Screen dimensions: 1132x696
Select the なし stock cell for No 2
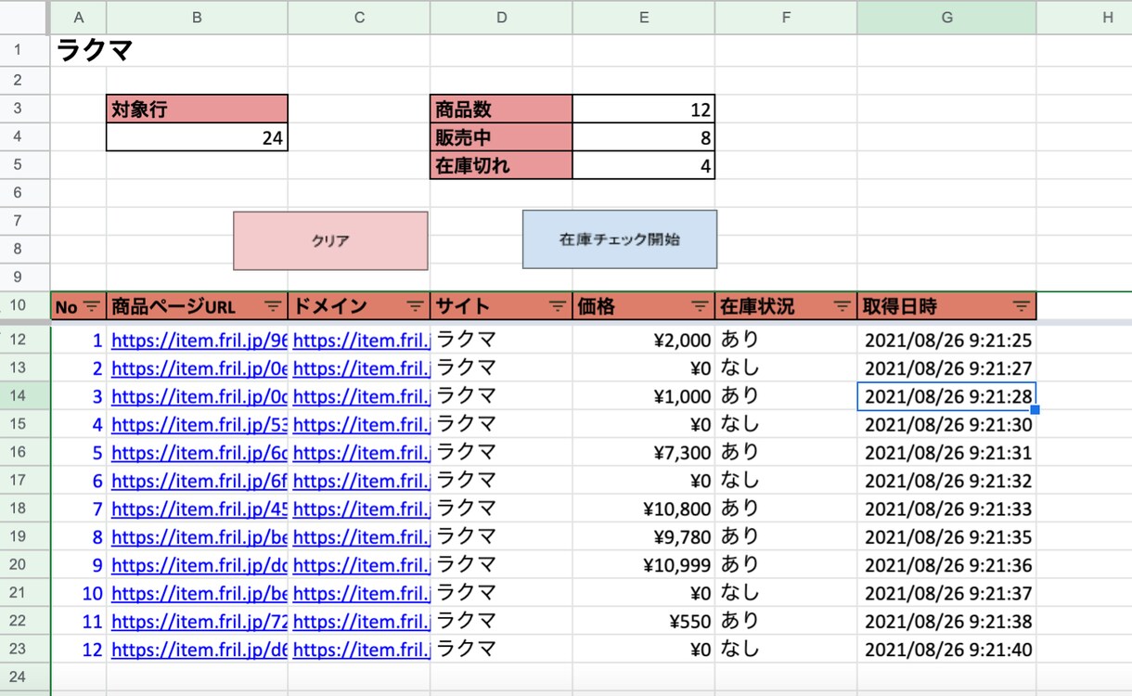pos(786,368)
